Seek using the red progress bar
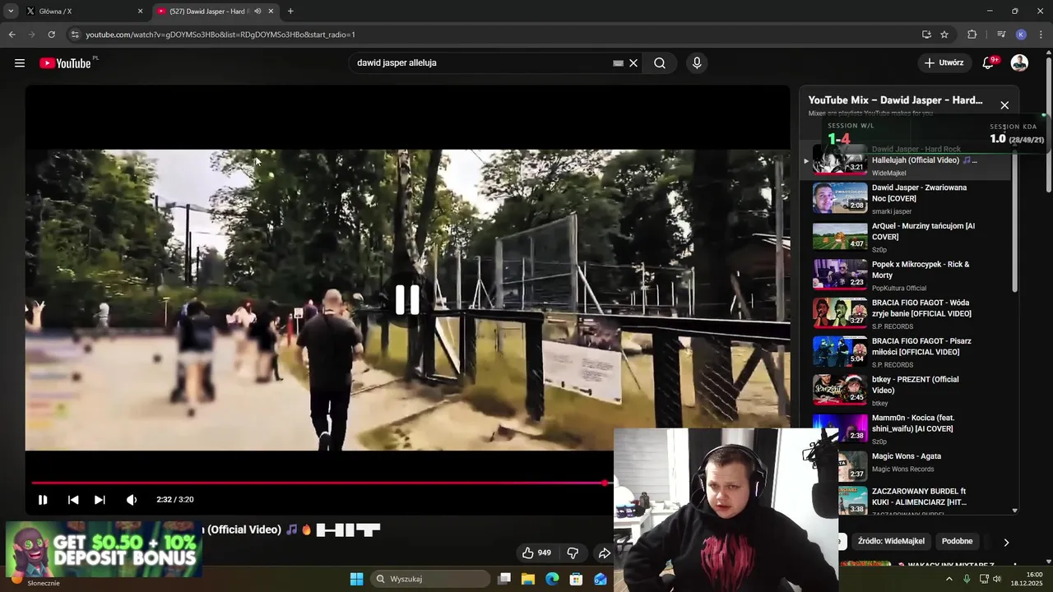Viewport: 1053px width, 592px height. pos(319,483)
